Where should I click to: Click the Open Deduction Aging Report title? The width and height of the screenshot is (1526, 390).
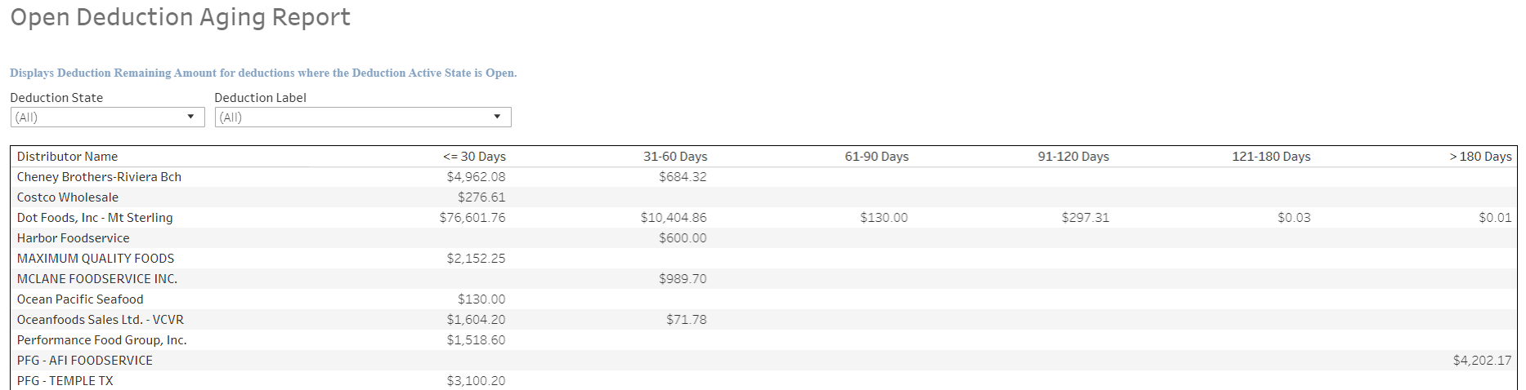180,17
